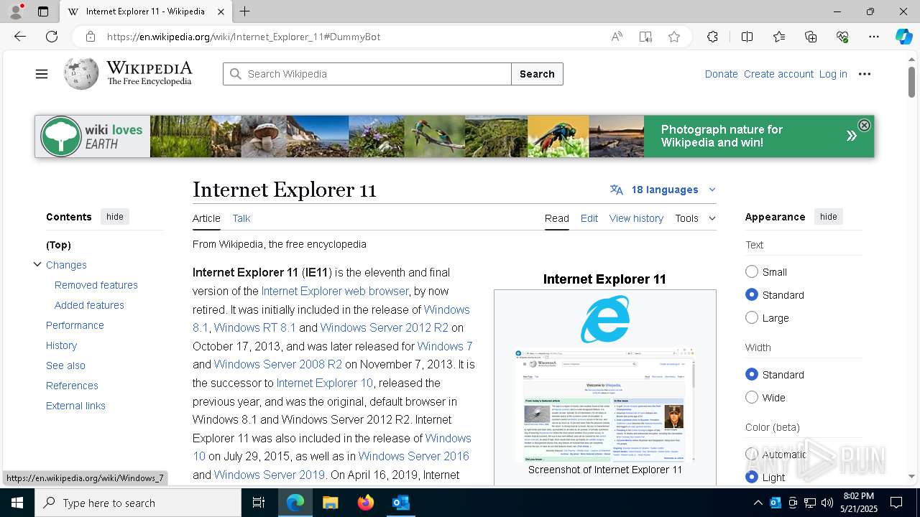Viewport: 920px width, 517px height.
Task: Open the browser profile icon
Action: click(16, 11)
